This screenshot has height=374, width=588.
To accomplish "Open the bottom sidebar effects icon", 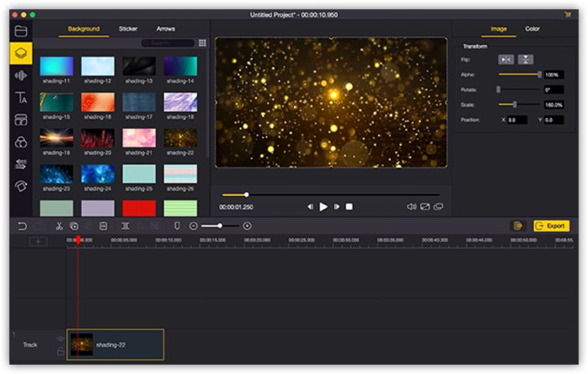I will point(20,186).
